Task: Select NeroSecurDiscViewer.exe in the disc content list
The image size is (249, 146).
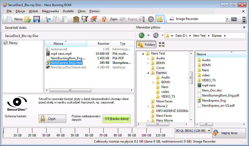Action: pos(68,67)
